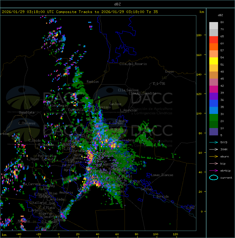Image resolution: width=235 pixels, height=238 pixels.
Task: Click the 'Villavicencio' map label
Action: pyautogui.click(x=57, y=105)
